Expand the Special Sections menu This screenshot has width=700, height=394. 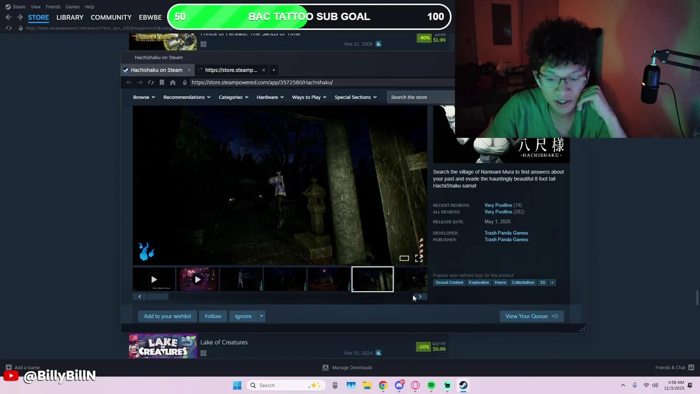pyautogui.click(x=356, y=97)
